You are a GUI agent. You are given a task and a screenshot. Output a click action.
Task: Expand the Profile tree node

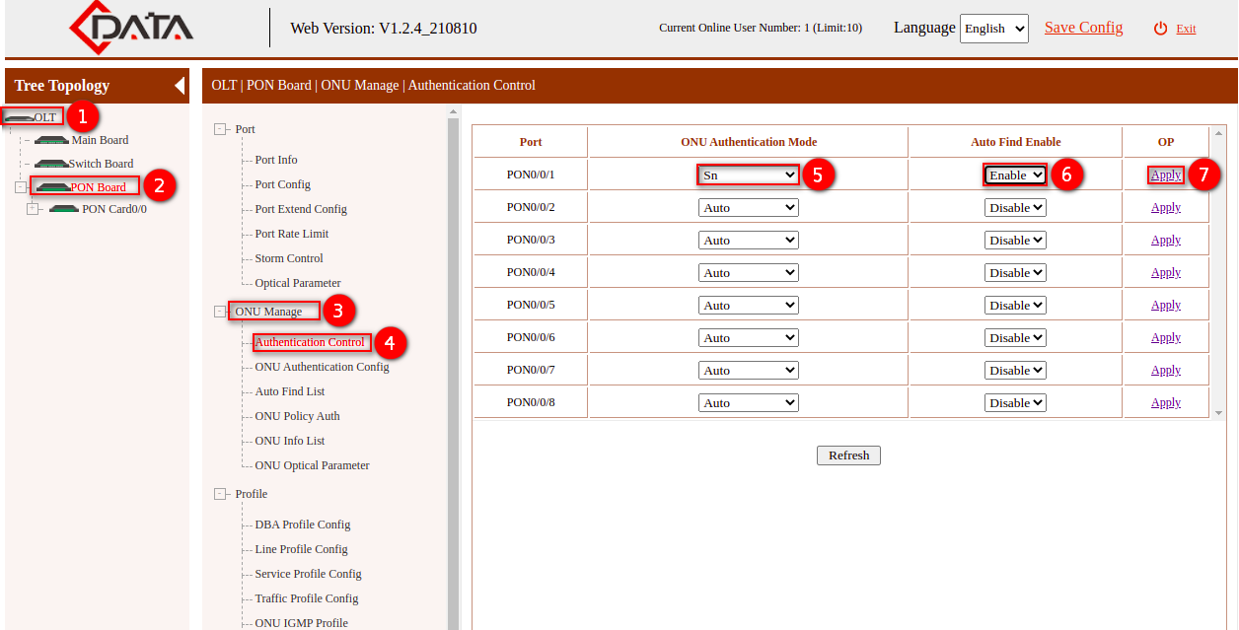[x=220, y=493]
